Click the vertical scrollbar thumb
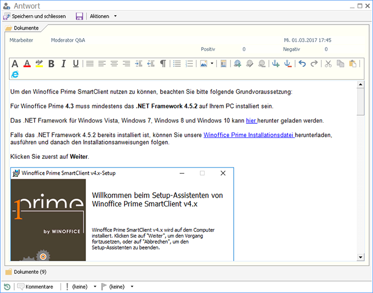373x293 pixels. [360, 102]
